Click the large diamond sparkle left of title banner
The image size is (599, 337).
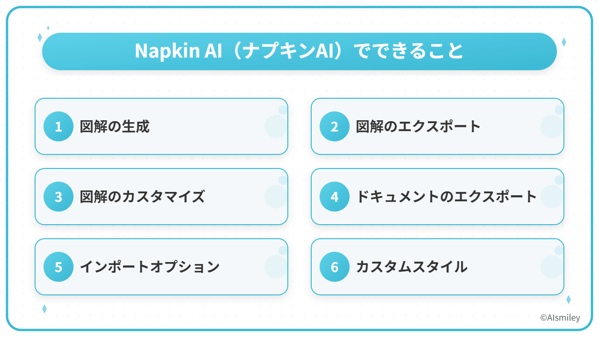(40, 37)
